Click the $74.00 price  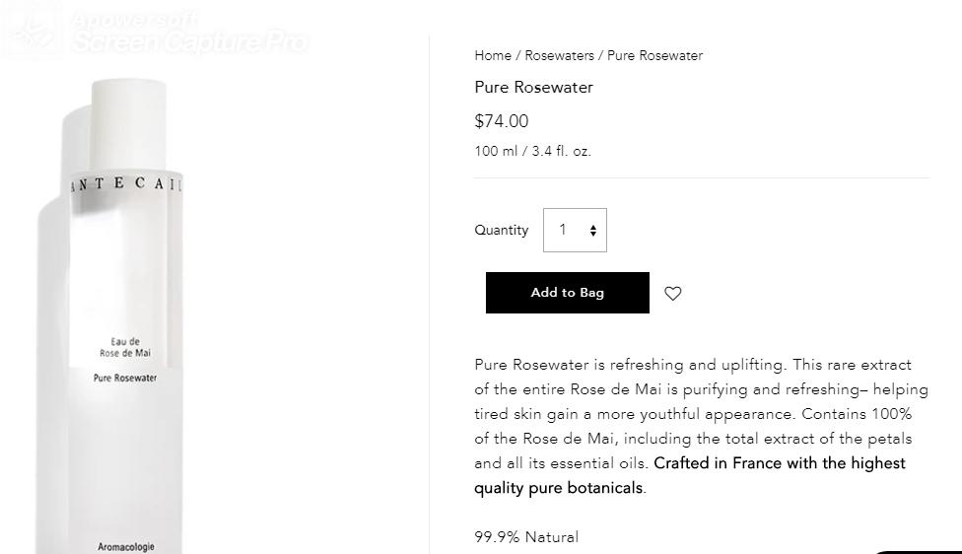(x=502, y=121)
